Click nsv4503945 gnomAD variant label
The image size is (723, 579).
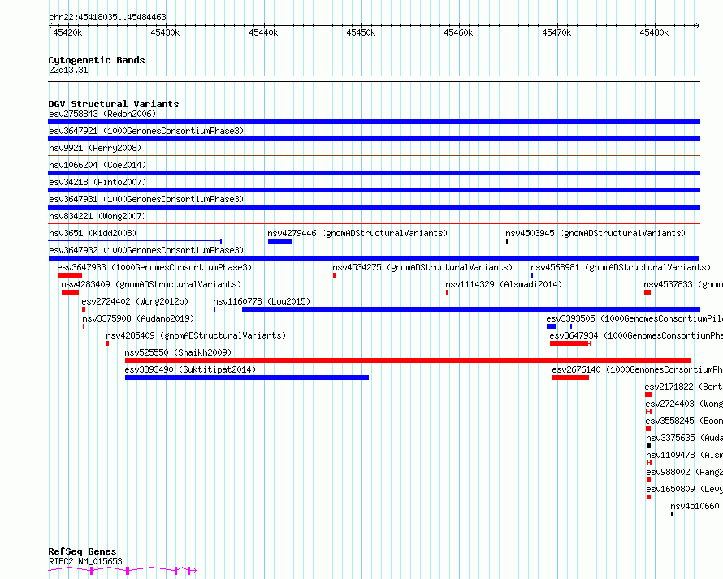(595, 233)
